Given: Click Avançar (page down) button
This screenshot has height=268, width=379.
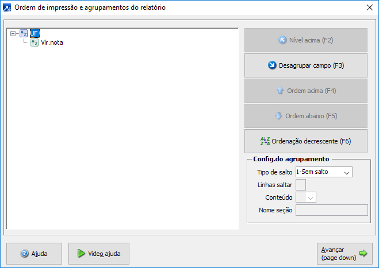Looking at the screenshot, I should coord(344,254).
